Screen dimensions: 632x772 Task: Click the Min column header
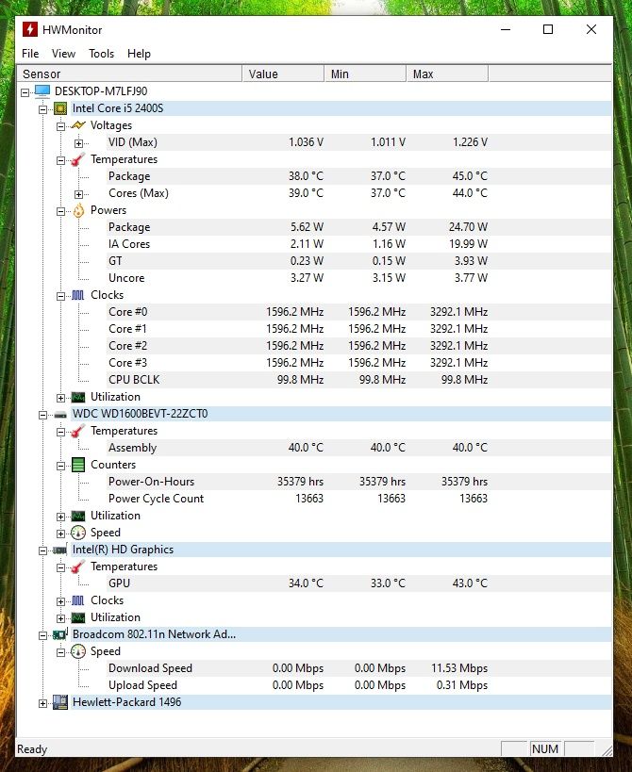[x=365, y=74]
